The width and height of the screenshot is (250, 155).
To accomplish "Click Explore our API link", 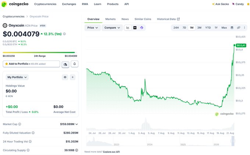I will (111, 152).
